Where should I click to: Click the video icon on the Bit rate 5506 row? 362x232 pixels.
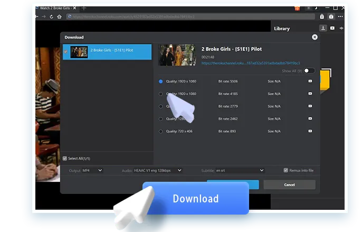click(x=310, y=81)
